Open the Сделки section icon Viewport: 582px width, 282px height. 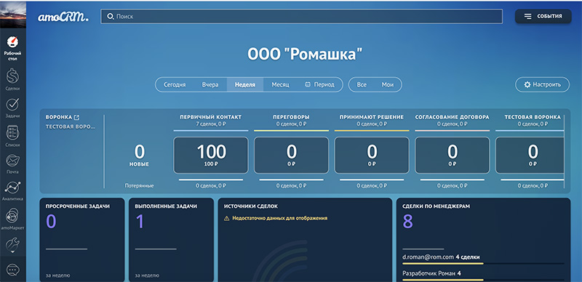(x=12, y=76)
